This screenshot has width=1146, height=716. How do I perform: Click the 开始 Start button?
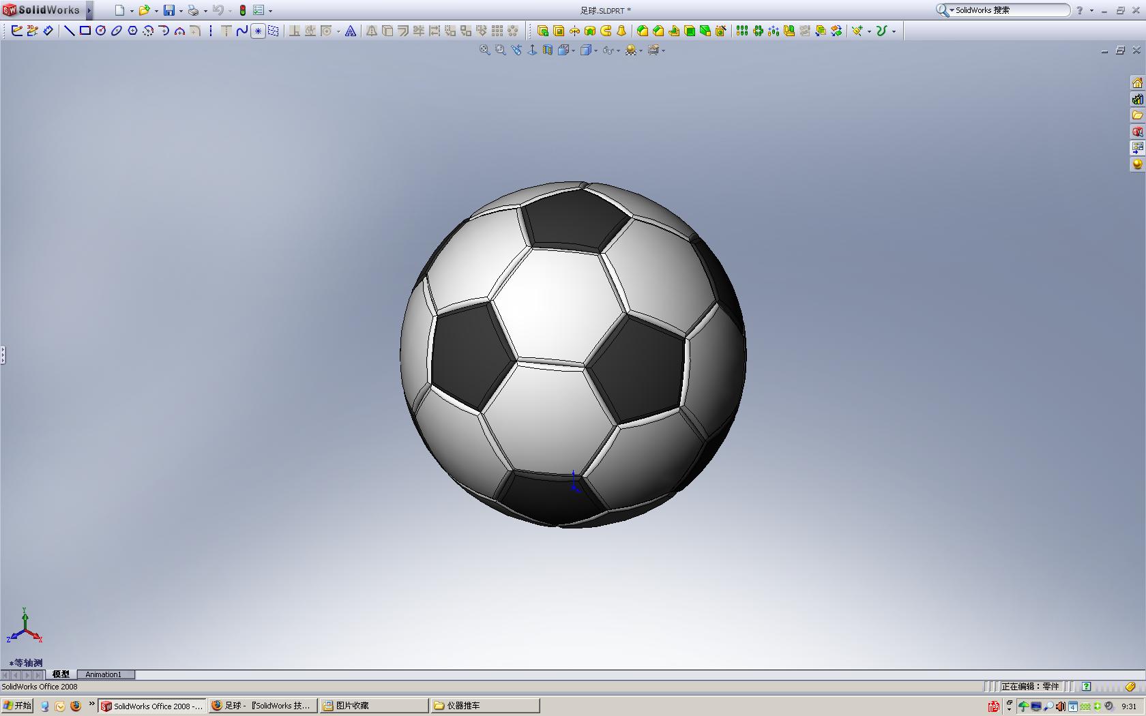[17, 706]
